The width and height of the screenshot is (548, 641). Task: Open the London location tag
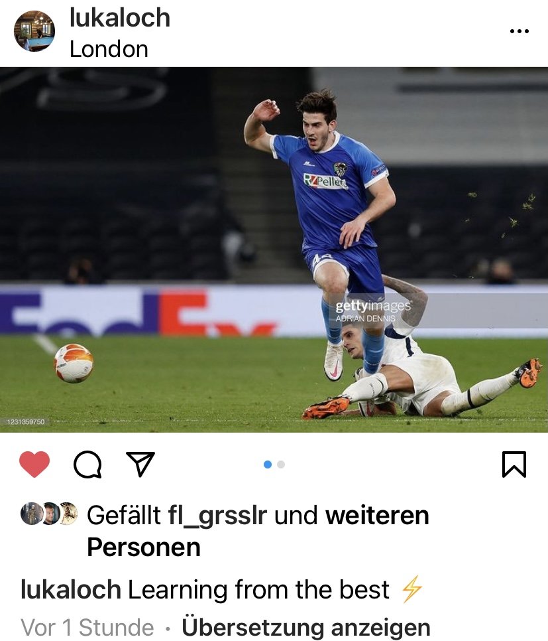tap(109, 50)
